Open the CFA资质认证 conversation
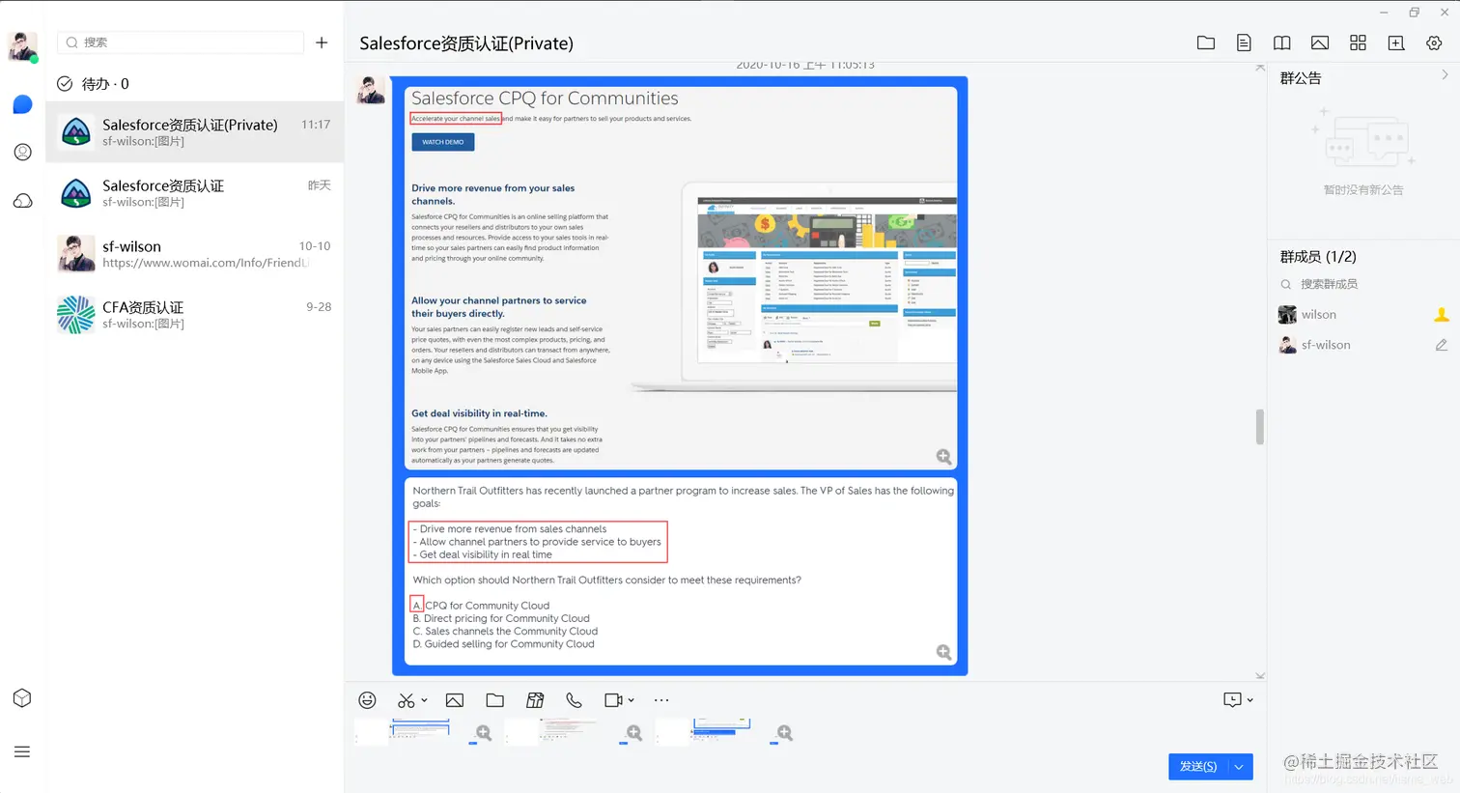The image size is (1460, 793). tap(195, 315)
